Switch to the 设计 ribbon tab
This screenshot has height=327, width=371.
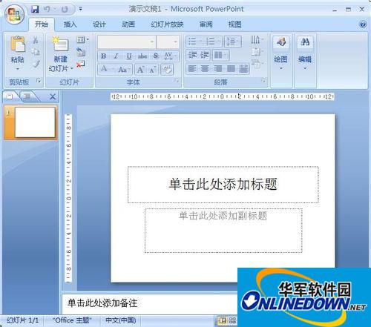[99, 24]
